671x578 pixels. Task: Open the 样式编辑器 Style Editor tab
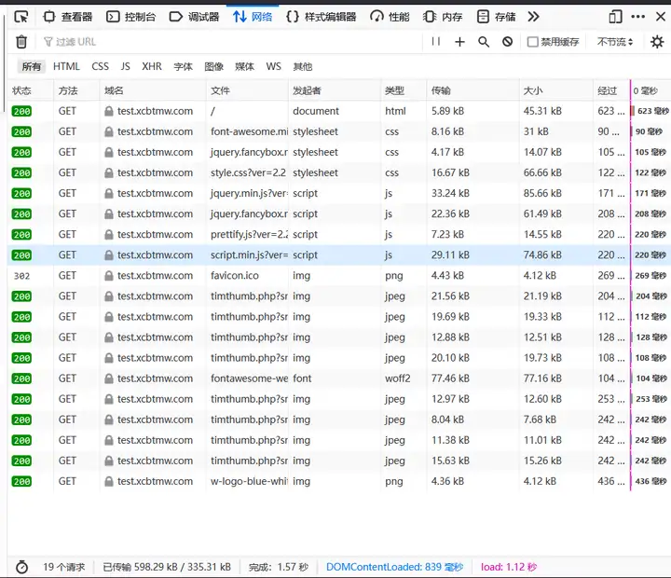(x=322, y=17)
